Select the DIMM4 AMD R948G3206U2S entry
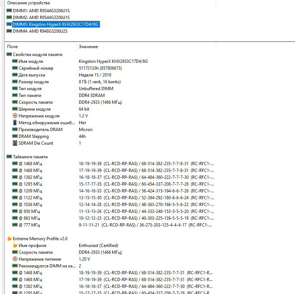This screenshot has height=294, width=295. [x=40, y=31]
